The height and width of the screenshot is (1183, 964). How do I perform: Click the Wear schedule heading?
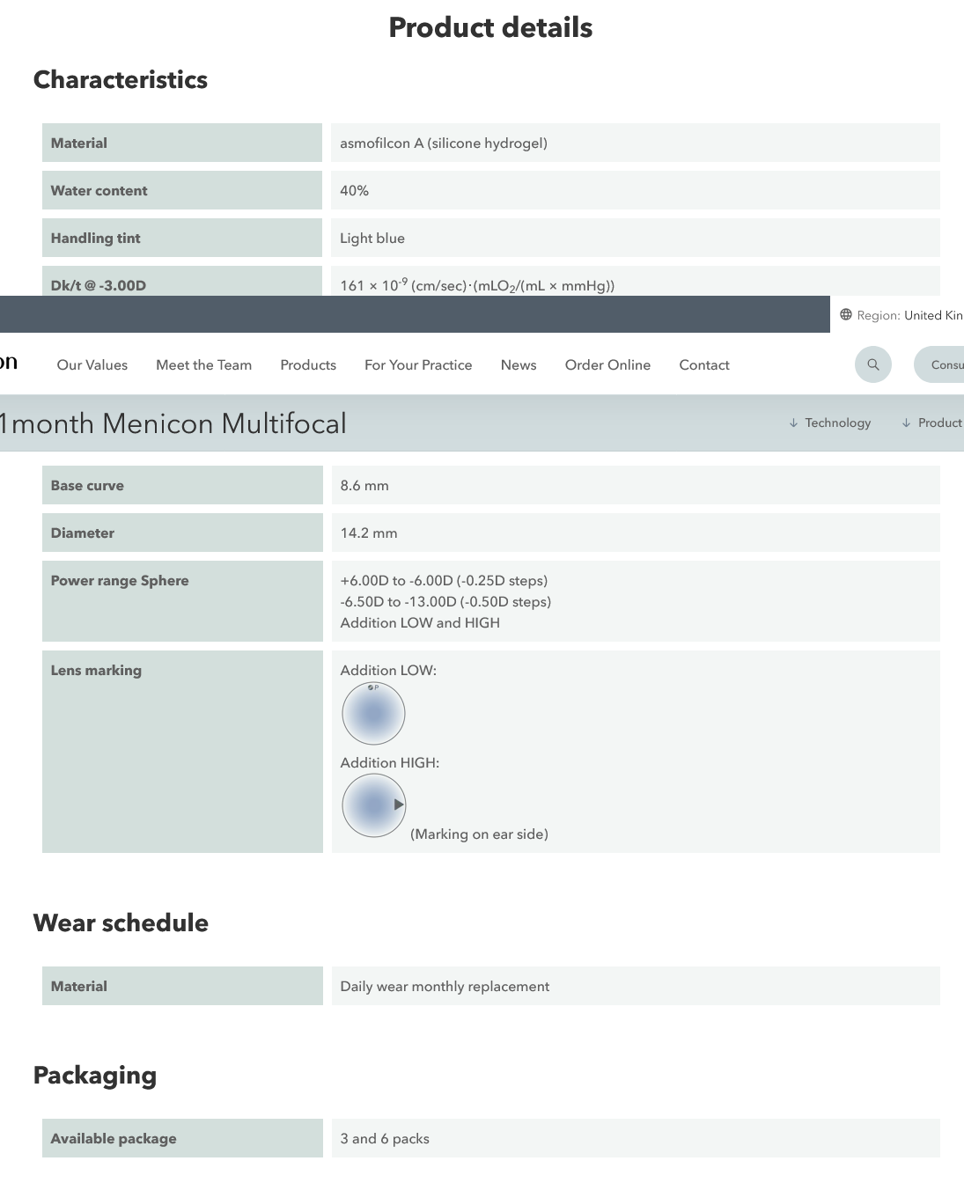pyautogui.click(x=121, y=923)
